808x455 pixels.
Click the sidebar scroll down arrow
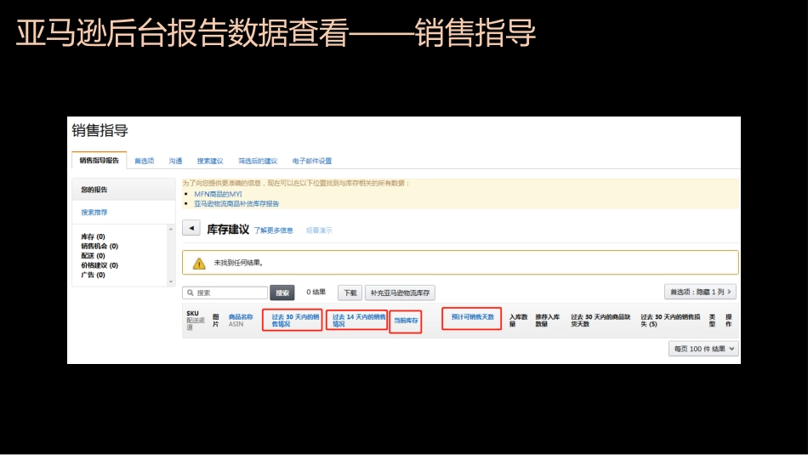coord(171,282)
